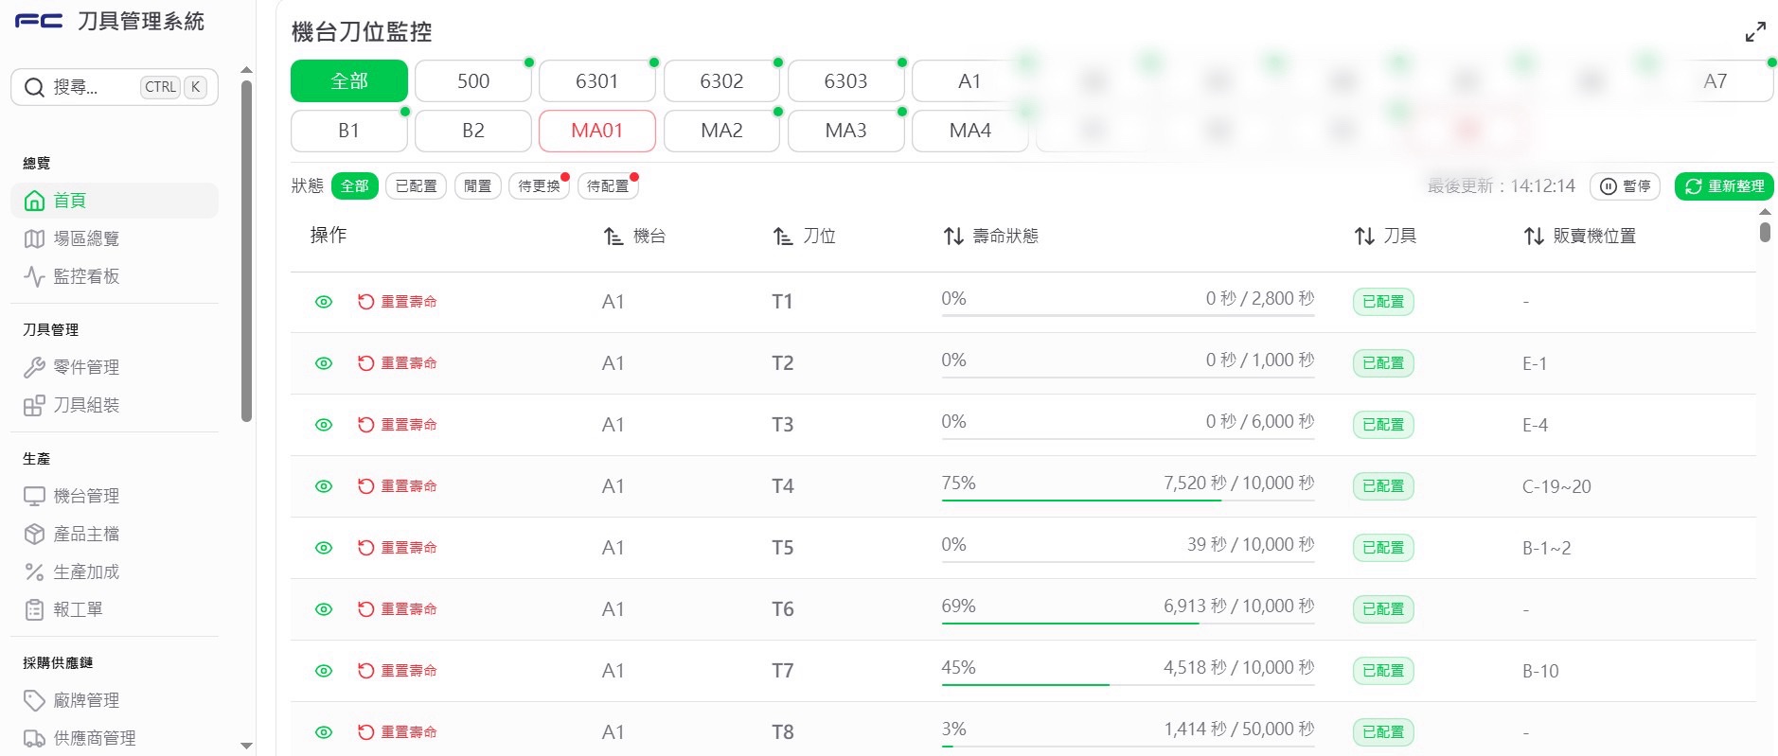The height and width of the screenshot is (756, 1778).
Task: Click the 產品主檔 box icon
Action: [x=34, y=534]
